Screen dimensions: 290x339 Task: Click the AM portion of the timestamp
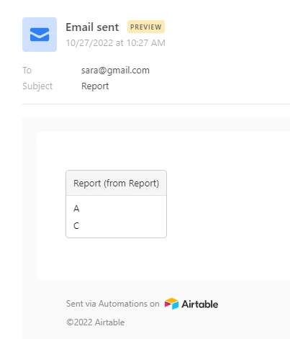click(x=158, y=43)
